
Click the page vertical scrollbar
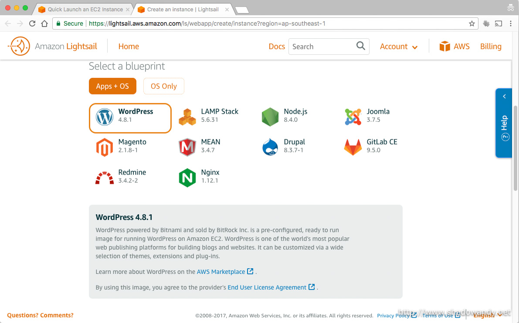point(516,148)
